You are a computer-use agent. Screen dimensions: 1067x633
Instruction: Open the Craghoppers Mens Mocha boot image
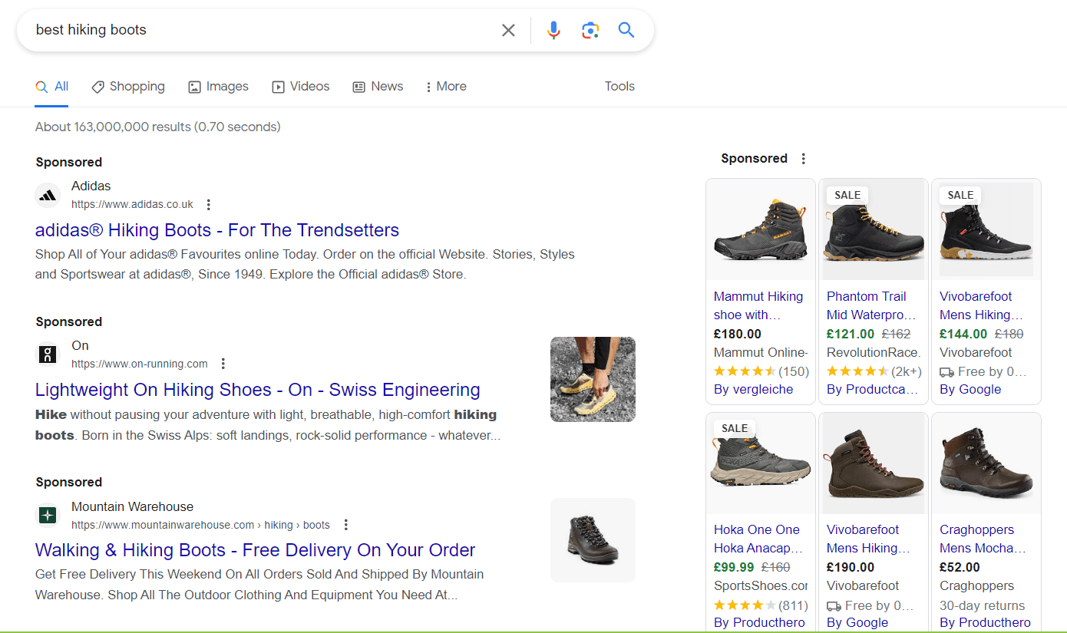(x=986, y=464)
